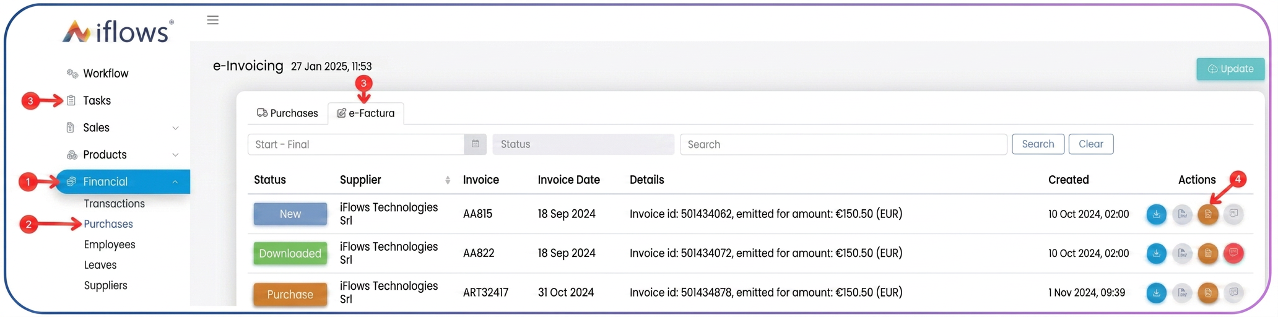The image size is (1278, 317).
Task: Download invoice AA815 with blue icon
Action: [1156, 214]
